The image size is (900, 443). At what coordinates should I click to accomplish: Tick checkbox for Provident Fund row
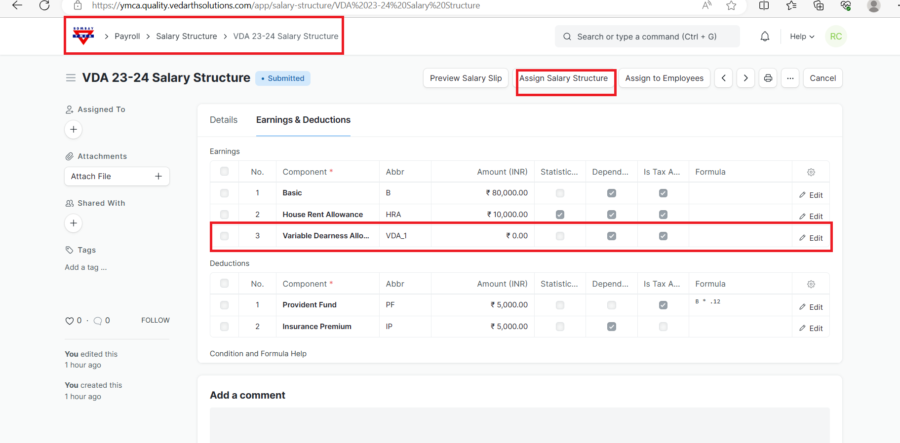pyautogui.click(x=225, y=305)
